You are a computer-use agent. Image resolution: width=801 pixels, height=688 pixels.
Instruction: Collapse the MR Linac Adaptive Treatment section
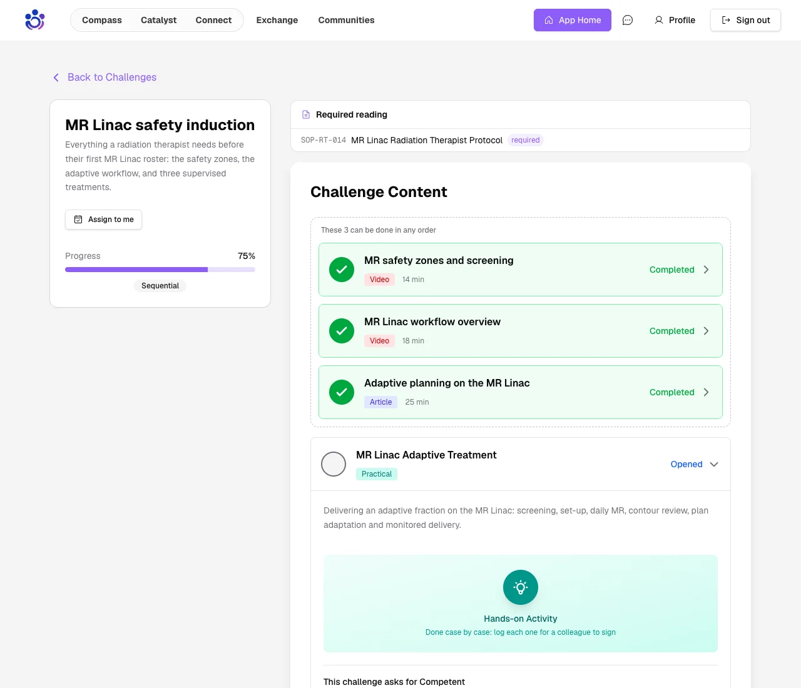tap(714, 464)
